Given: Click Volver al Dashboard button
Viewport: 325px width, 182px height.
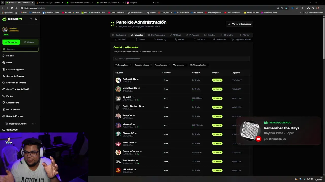Looking at the screenshot, I should 239,24.
